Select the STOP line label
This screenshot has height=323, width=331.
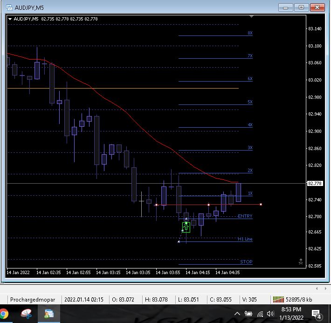pyautogui.click(x=246, y=261)
